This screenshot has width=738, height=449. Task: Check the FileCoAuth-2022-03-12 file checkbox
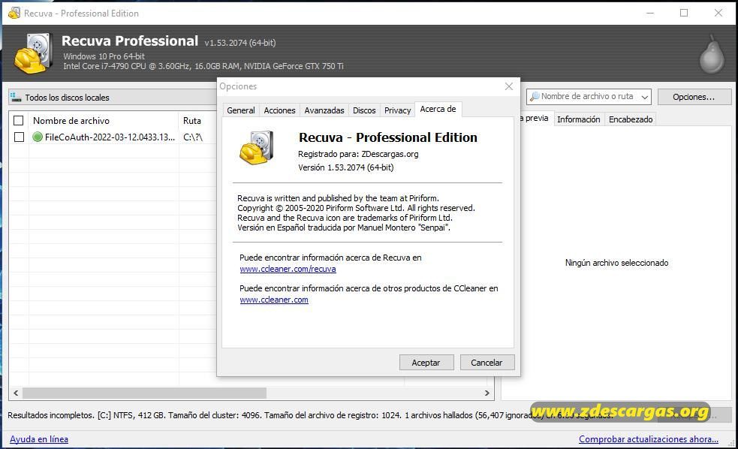click(19, 137)
